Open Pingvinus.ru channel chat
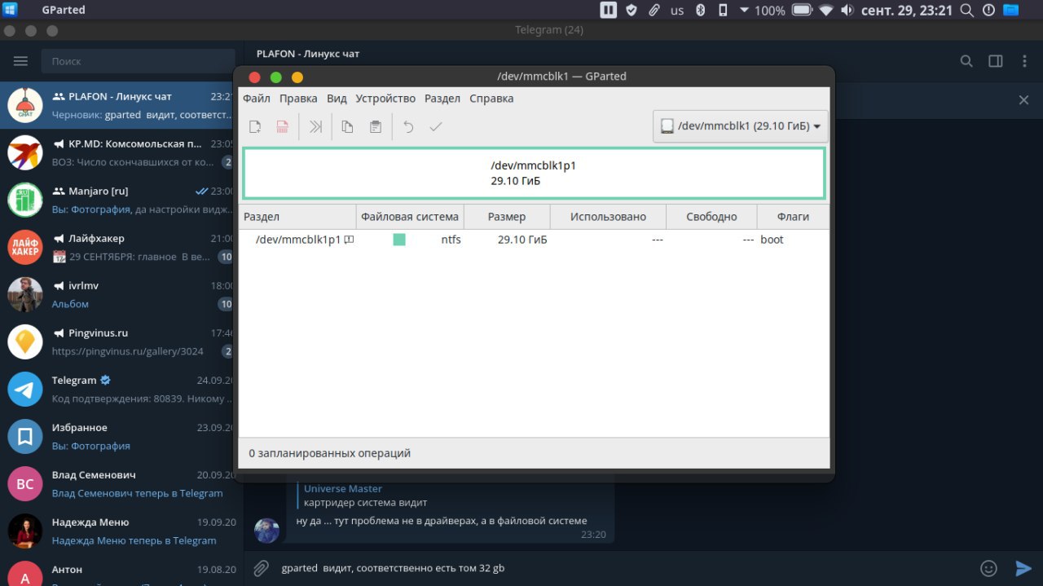The height and width of the screenshot is (586, 1043). point(117,341)
